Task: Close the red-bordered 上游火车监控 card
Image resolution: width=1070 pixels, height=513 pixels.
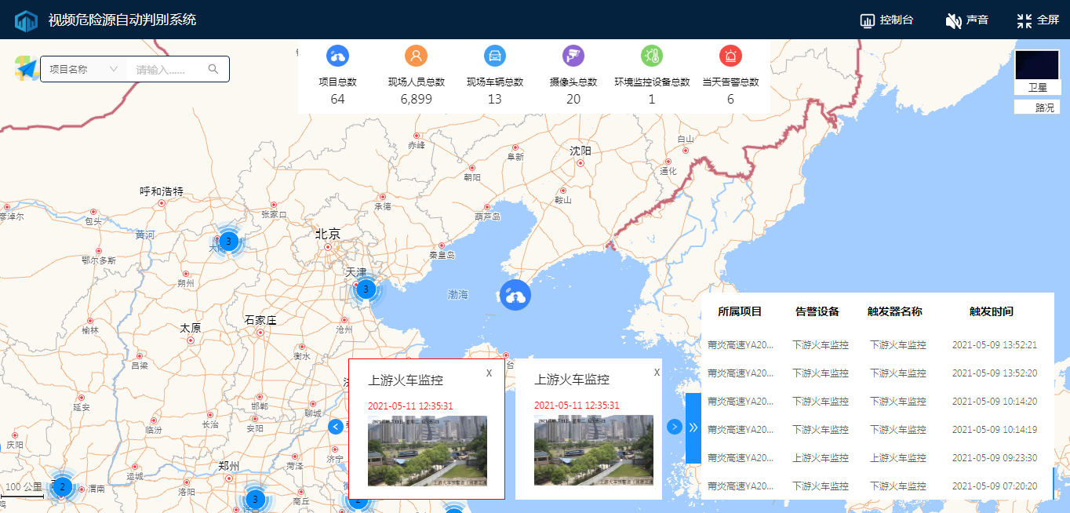Action: point(489,373)
